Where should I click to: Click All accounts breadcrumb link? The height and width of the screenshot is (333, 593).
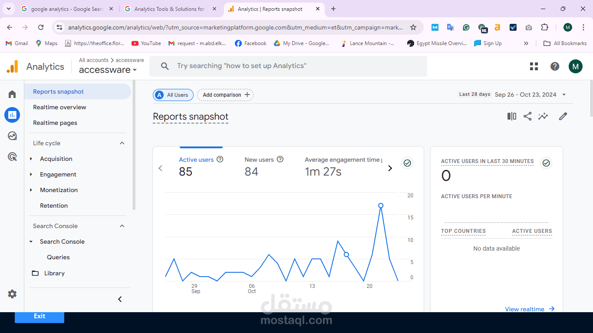94,60
